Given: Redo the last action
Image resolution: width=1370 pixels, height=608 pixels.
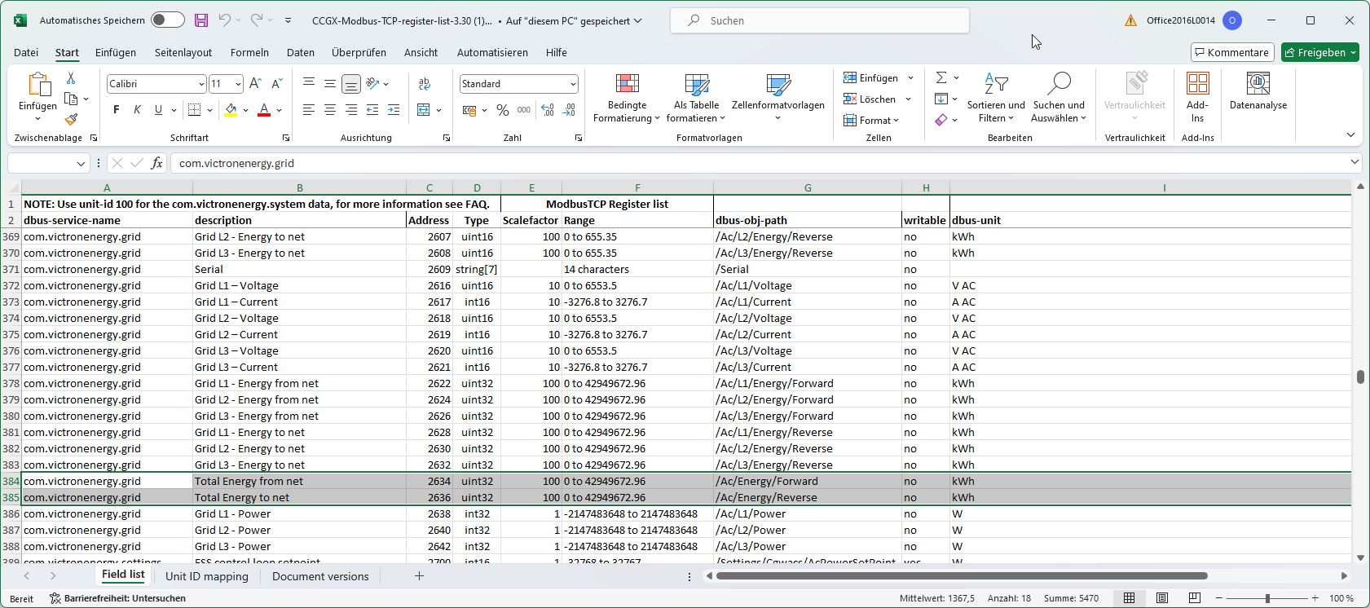Looking at the screenshot, I should click(257, 20).
